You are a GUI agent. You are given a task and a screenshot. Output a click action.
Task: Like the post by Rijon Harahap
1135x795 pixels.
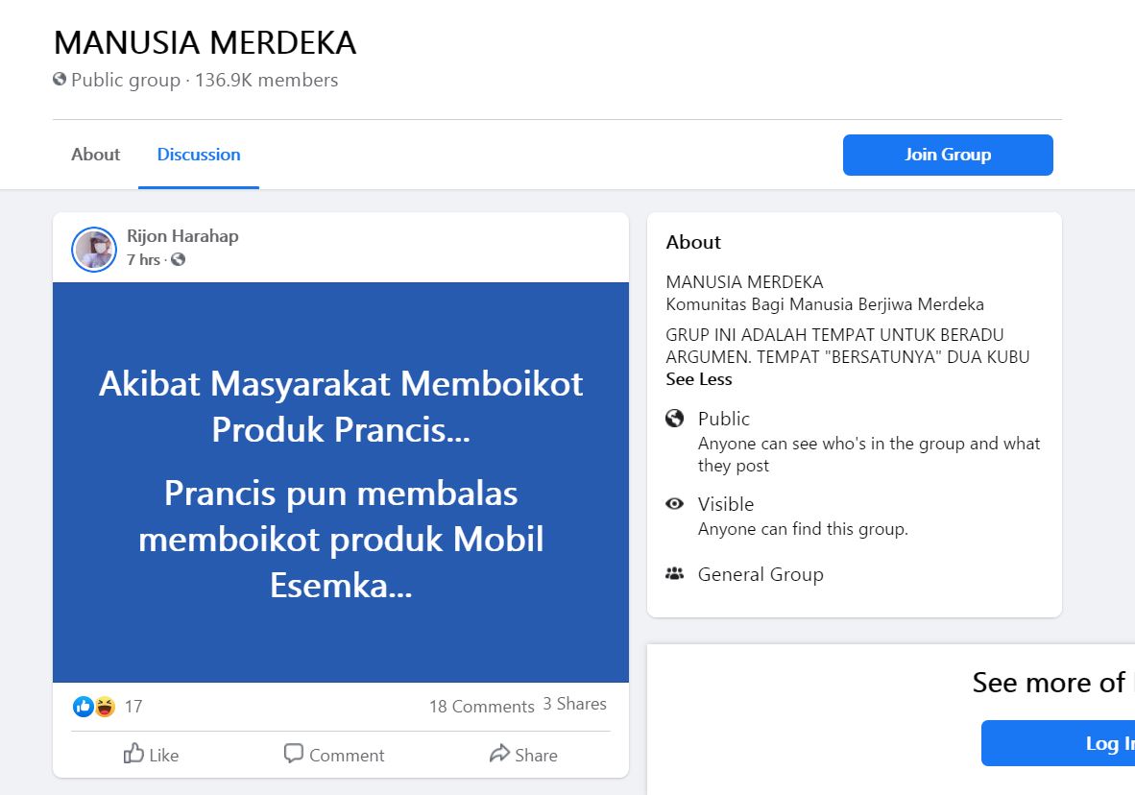[152, 755]
